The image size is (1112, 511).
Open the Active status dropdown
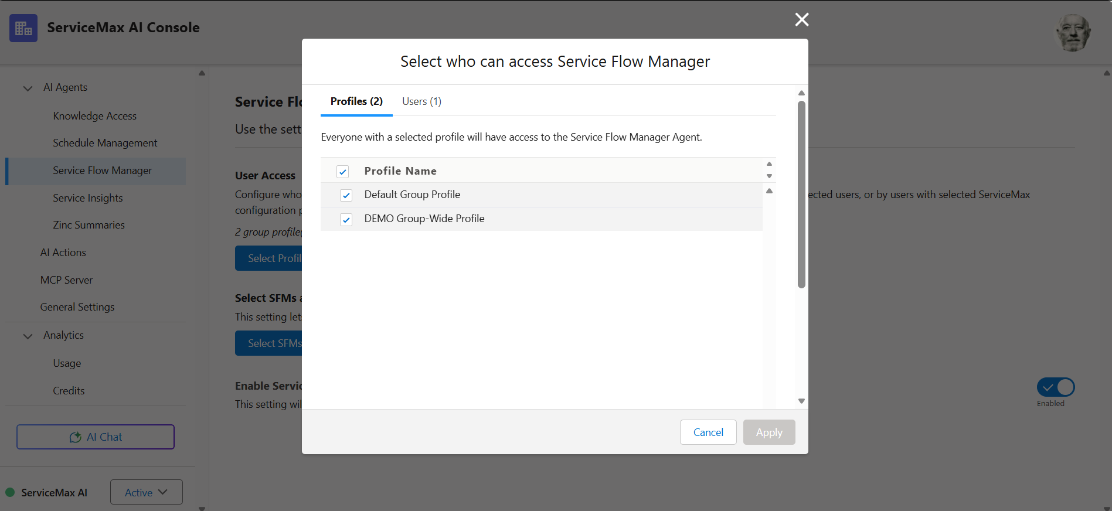point(147,492)
